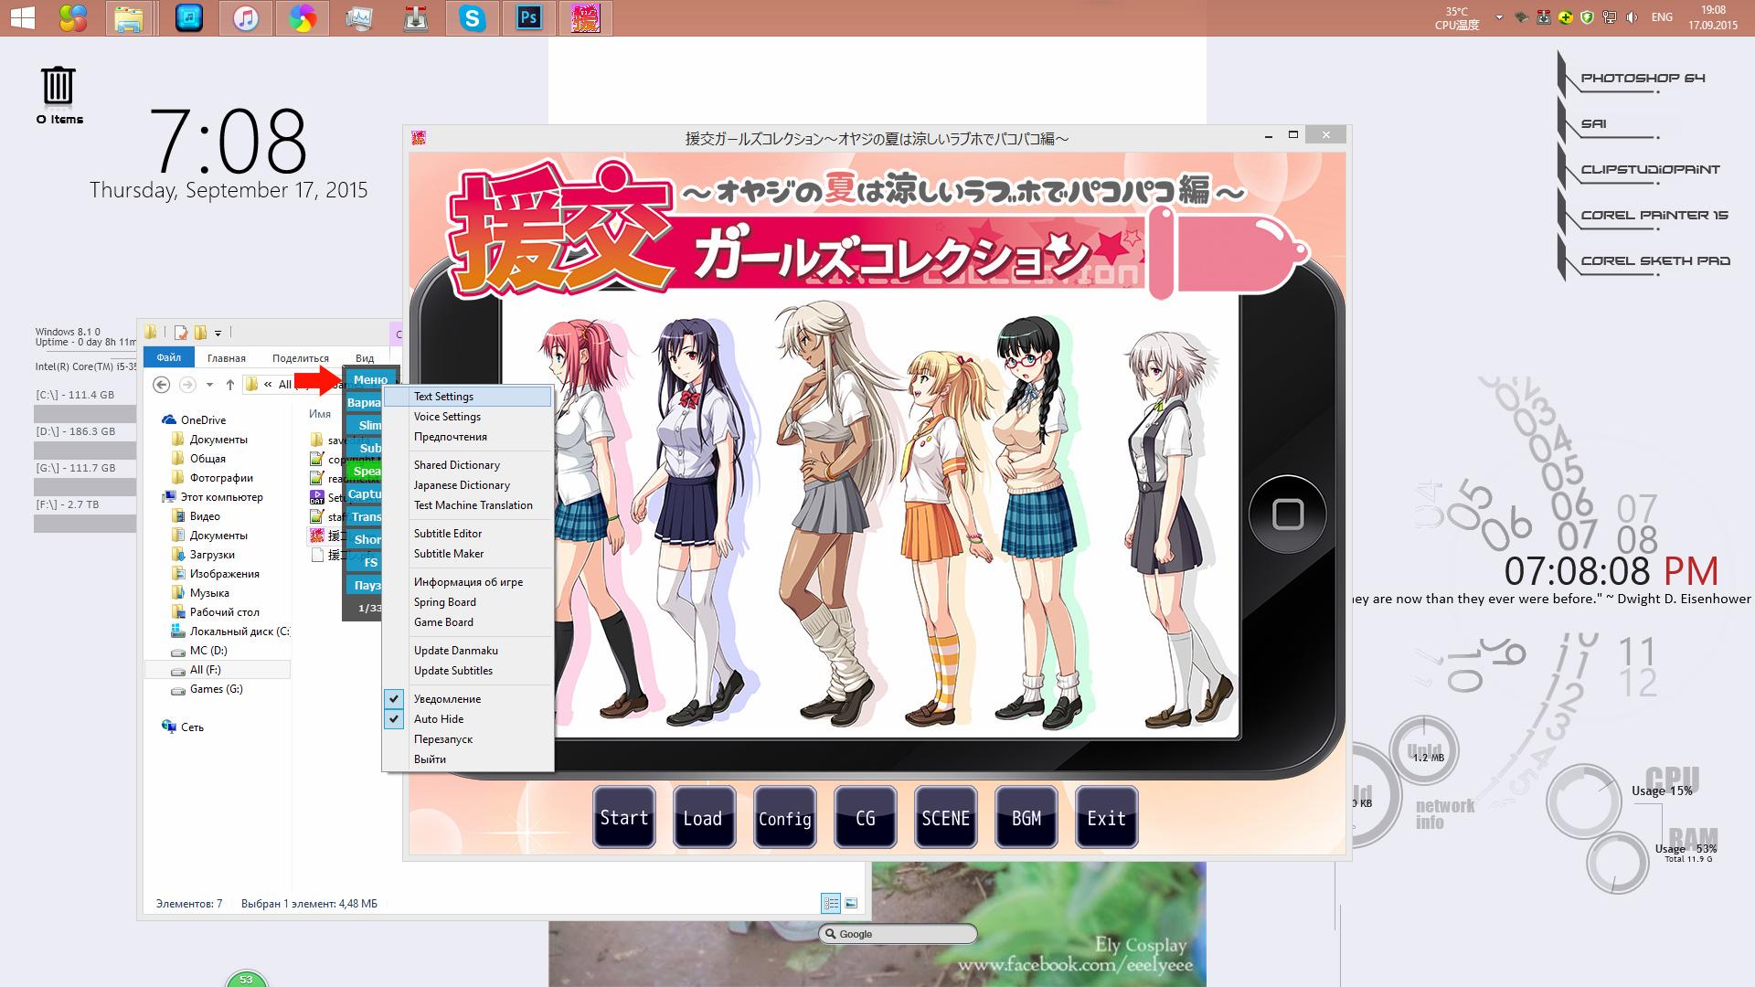Switch to Photoshop on the taskbar

pyautogui.click(x=529, y=17)
